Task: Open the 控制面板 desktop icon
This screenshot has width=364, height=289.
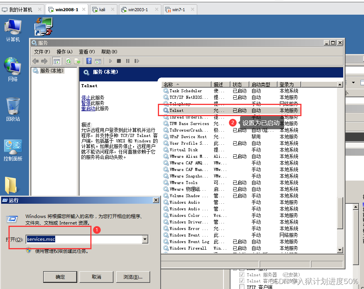Action: click(13, 150)
